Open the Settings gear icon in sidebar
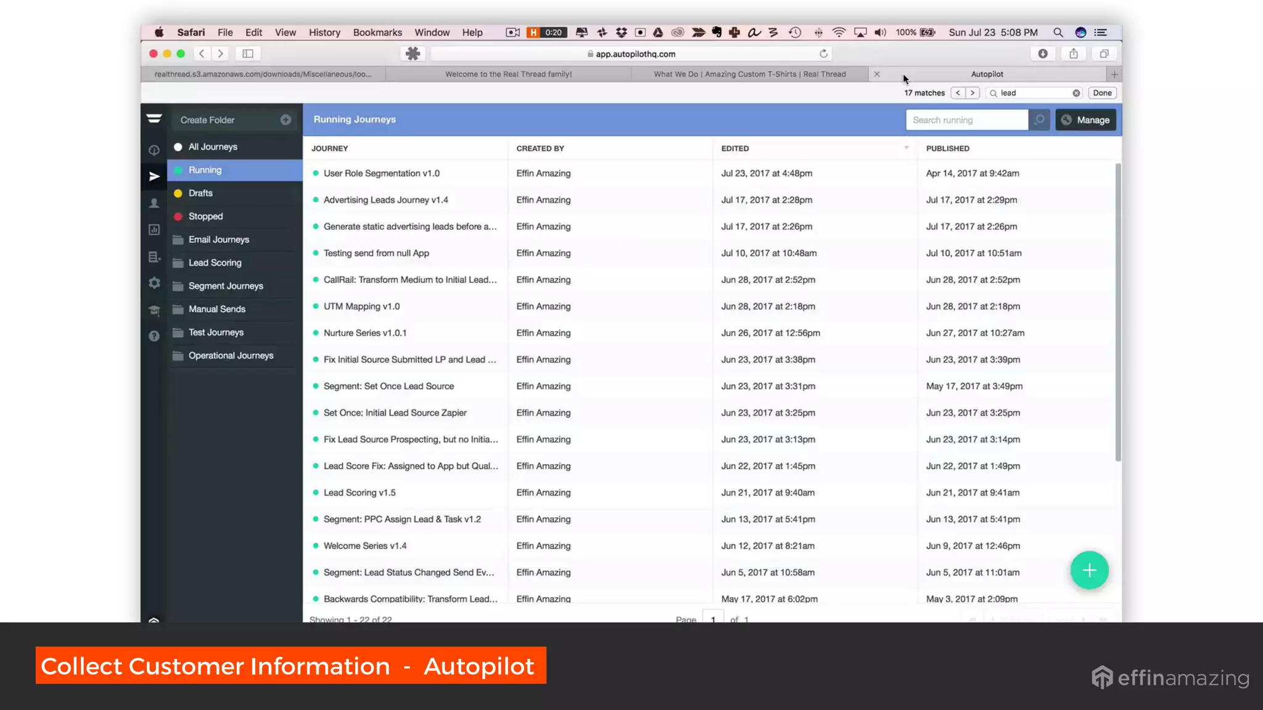 pyautogui.click(x=154, y=283)
